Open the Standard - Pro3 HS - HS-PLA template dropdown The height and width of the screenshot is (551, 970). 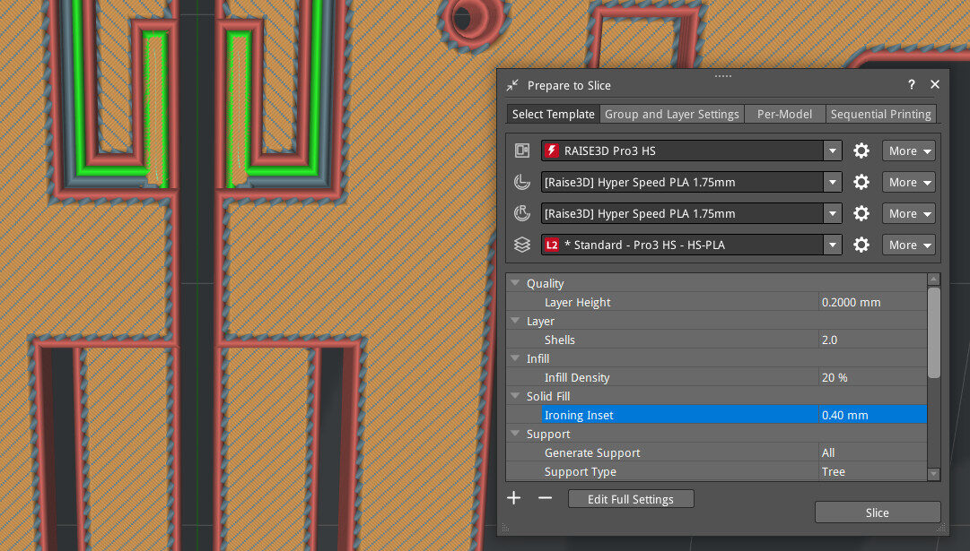tap(833, 245)
